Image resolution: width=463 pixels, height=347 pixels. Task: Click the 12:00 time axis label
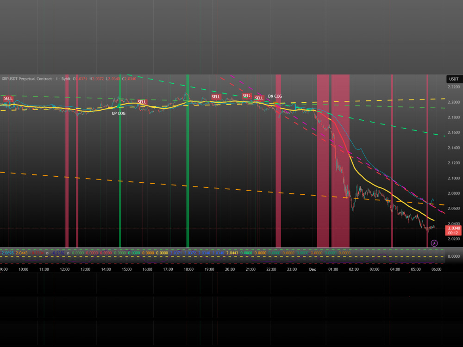[x=65, y=269]
